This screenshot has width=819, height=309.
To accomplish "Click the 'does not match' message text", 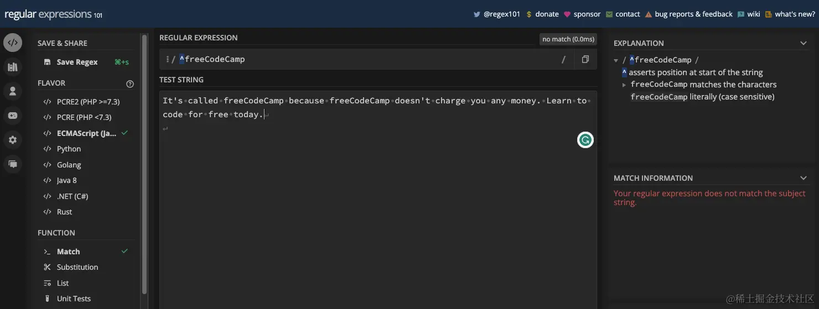I will [709, 198].
